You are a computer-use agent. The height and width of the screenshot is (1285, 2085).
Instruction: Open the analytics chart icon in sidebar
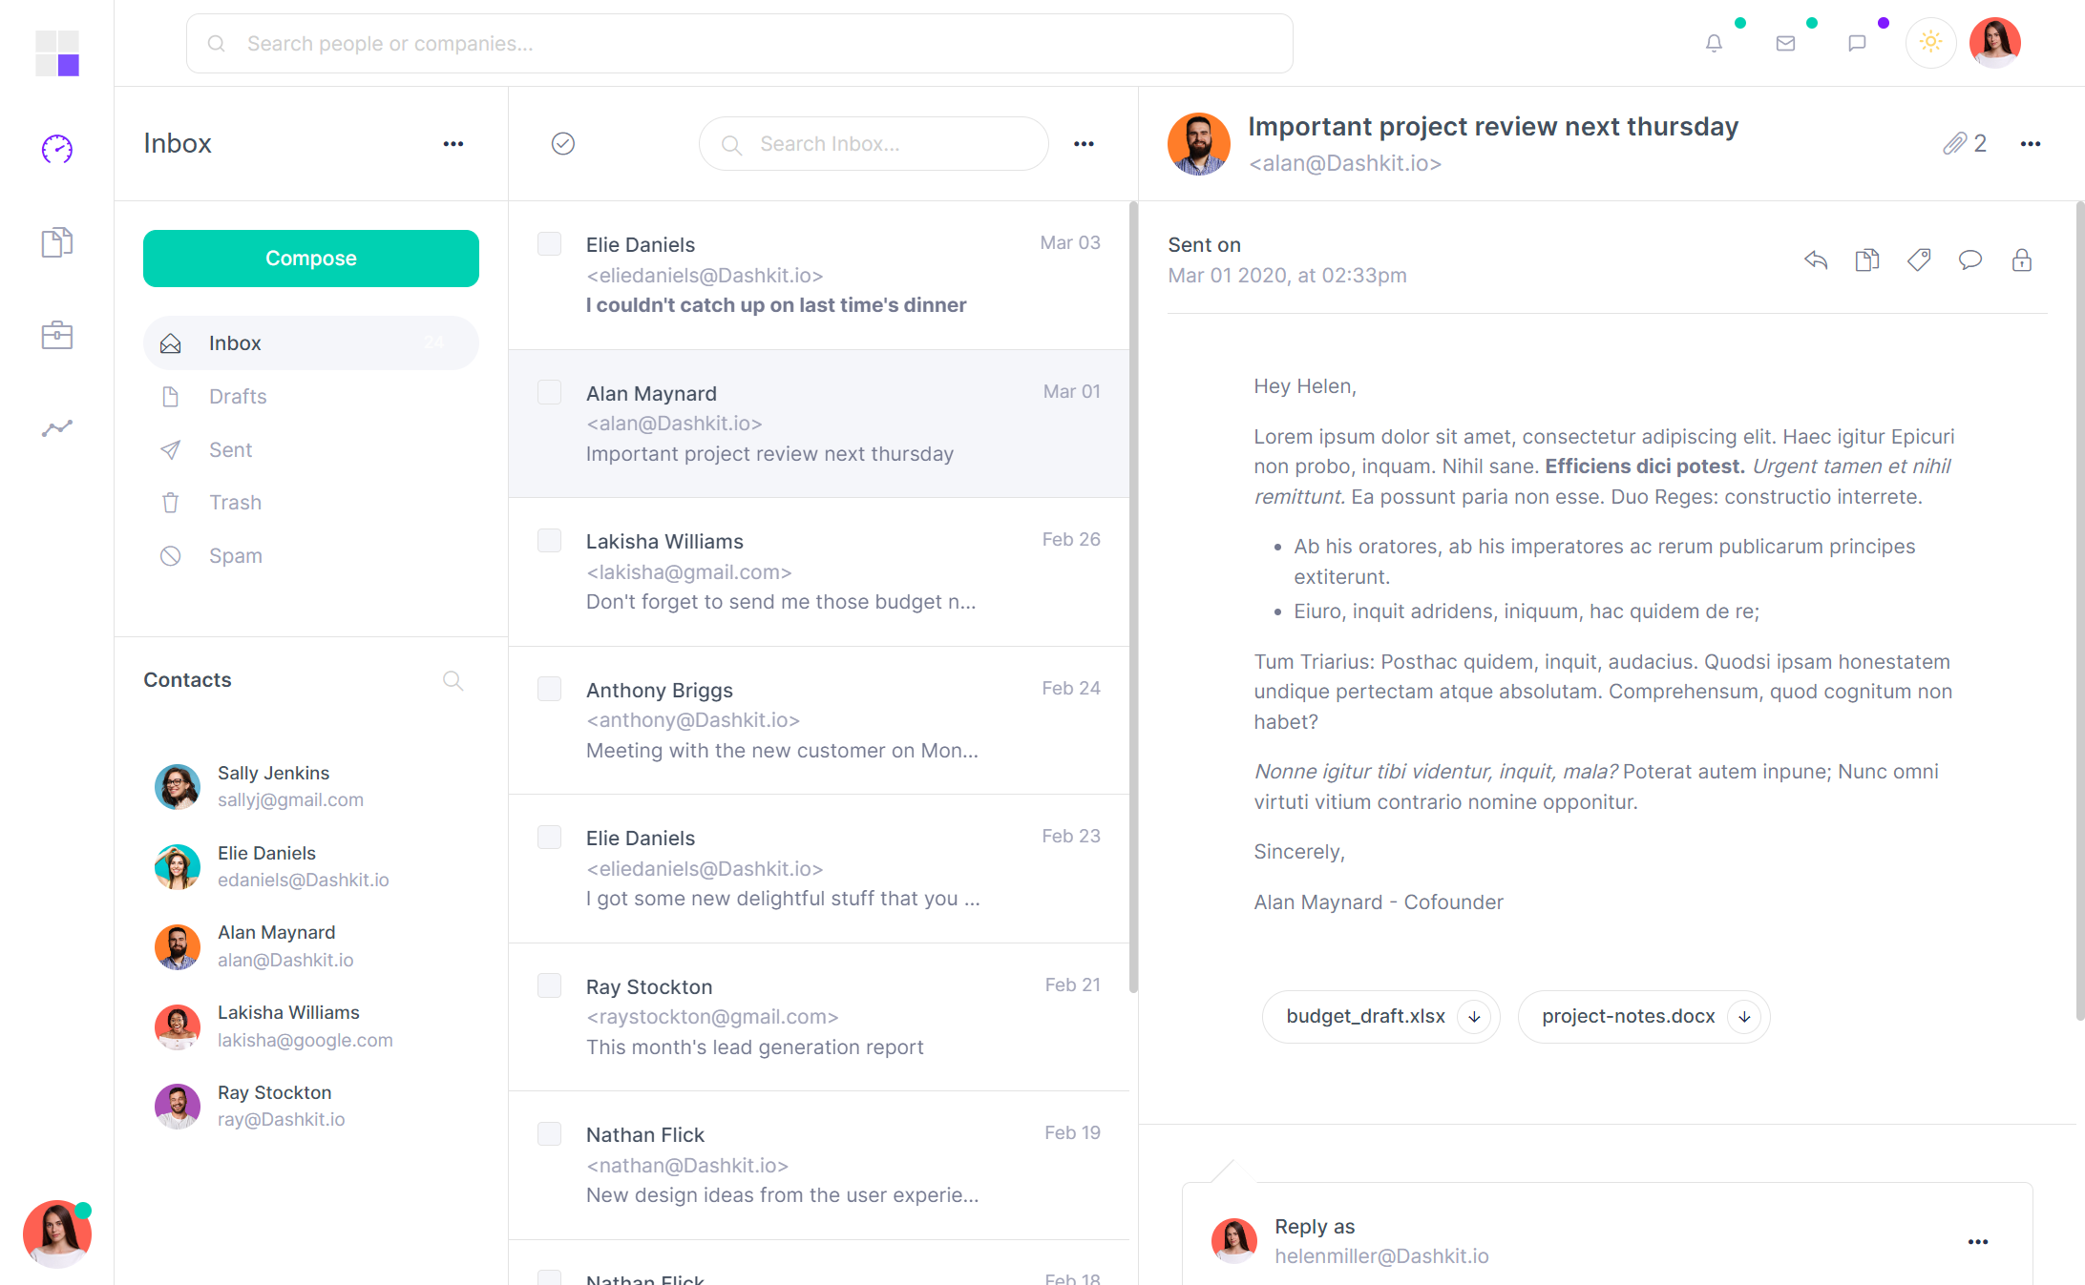(x=56, y=427)
